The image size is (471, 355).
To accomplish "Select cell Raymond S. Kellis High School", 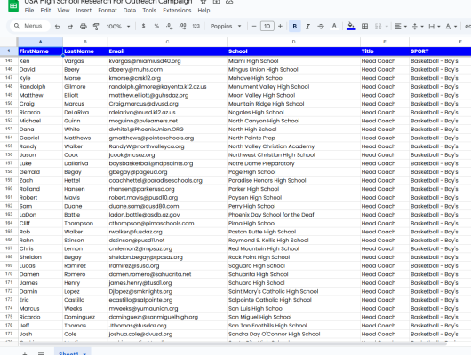I will (293, 240).
